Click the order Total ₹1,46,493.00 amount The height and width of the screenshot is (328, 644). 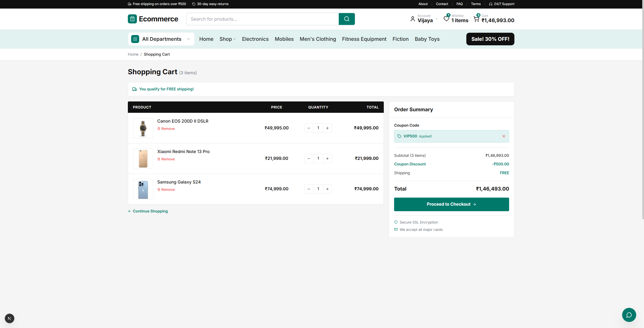point(493,189)
